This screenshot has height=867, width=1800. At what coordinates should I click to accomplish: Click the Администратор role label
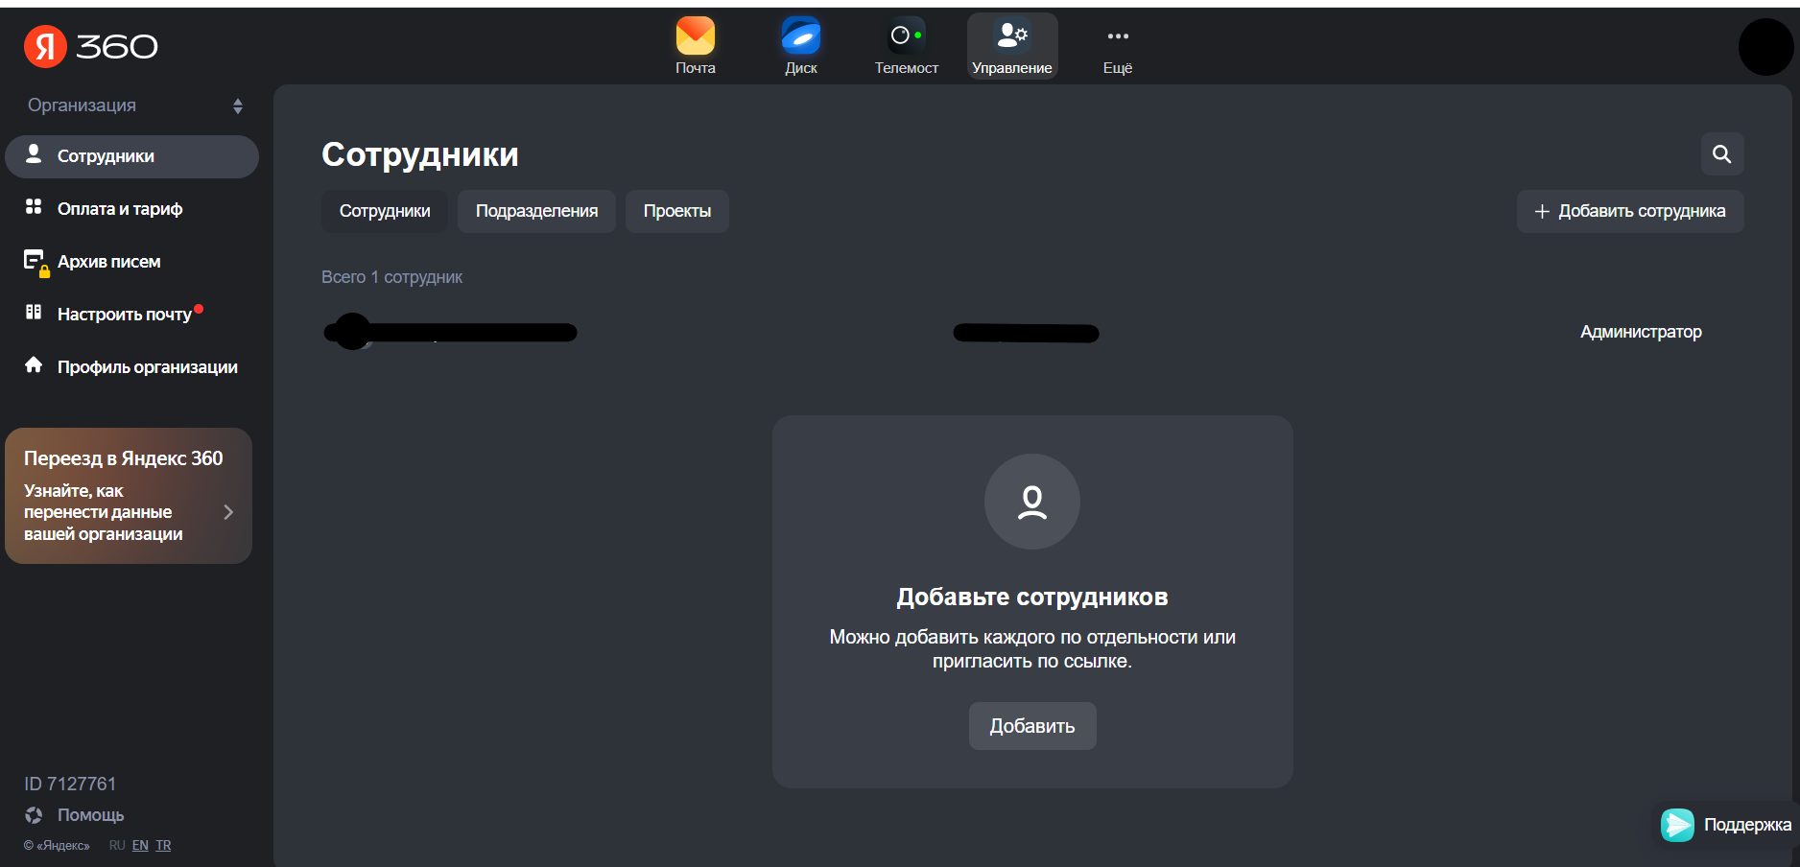click(1641, 332)
